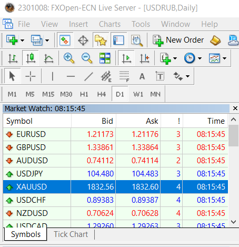
Task: Open the Charts menu
Action: [x=109, y=24]
